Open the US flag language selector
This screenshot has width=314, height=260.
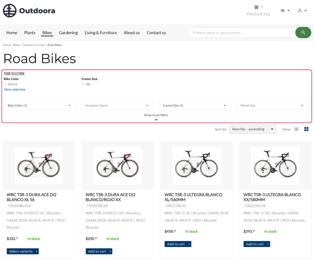(285, 10)
